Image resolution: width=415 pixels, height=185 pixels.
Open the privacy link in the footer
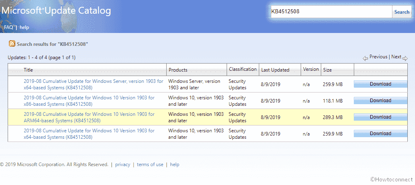coord(122,164)
